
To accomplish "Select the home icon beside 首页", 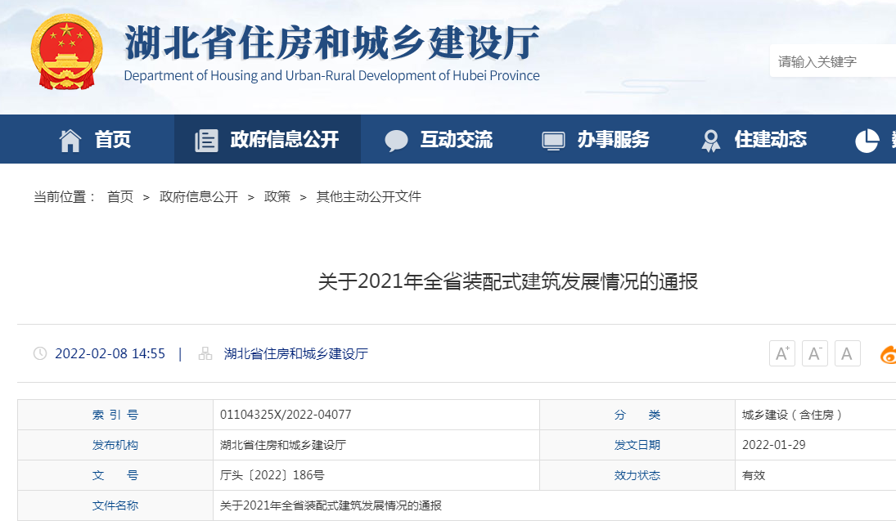I will (x=70, y=139).
